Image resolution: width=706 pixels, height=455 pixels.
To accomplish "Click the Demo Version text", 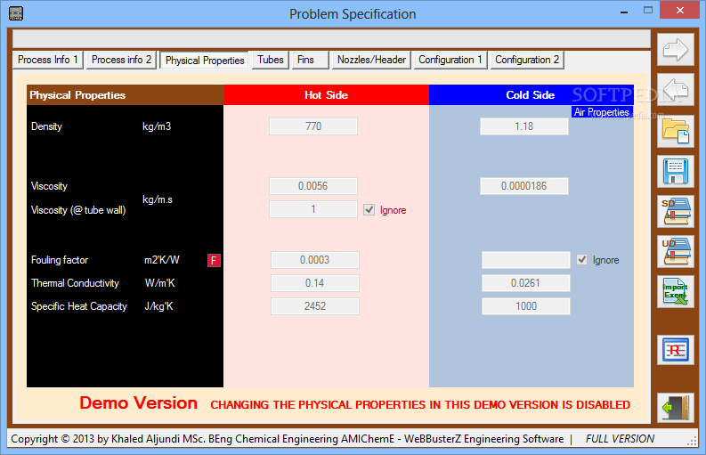I will 138,402.
